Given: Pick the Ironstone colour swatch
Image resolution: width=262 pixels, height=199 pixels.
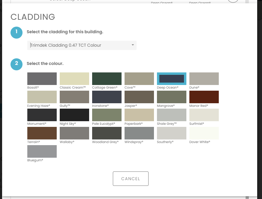Looking at the screenshot, I should click(107, 97).
